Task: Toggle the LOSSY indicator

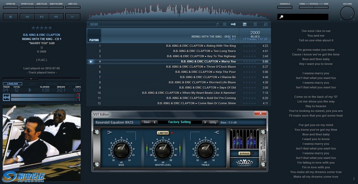Action: [x=32, y=84]
